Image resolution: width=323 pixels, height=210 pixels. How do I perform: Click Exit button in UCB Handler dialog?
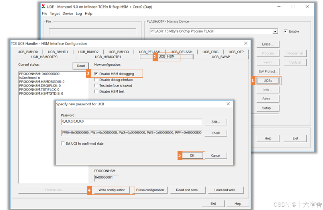point(213,204)
